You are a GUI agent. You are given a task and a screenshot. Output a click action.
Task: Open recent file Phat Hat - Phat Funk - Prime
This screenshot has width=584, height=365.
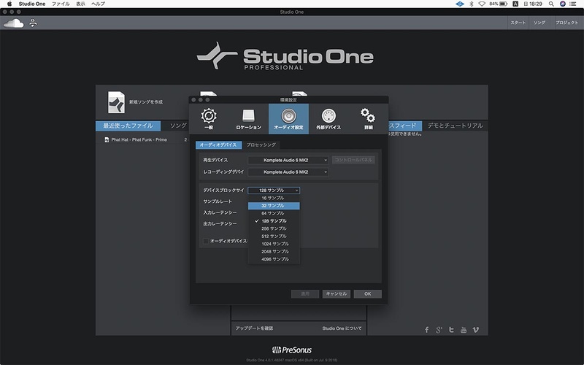[x=139, y=139]
